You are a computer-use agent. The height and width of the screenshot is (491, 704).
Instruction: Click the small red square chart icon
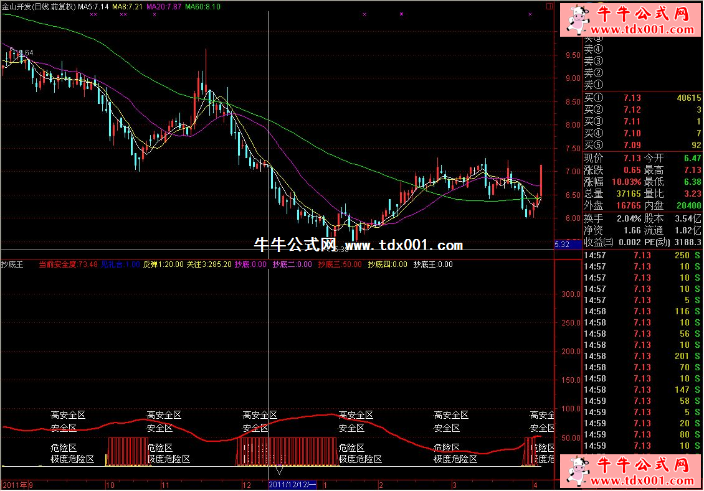549,6
